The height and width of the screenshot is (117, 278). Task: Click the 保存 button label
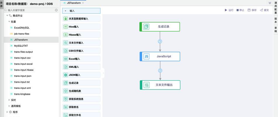(254, 10)
